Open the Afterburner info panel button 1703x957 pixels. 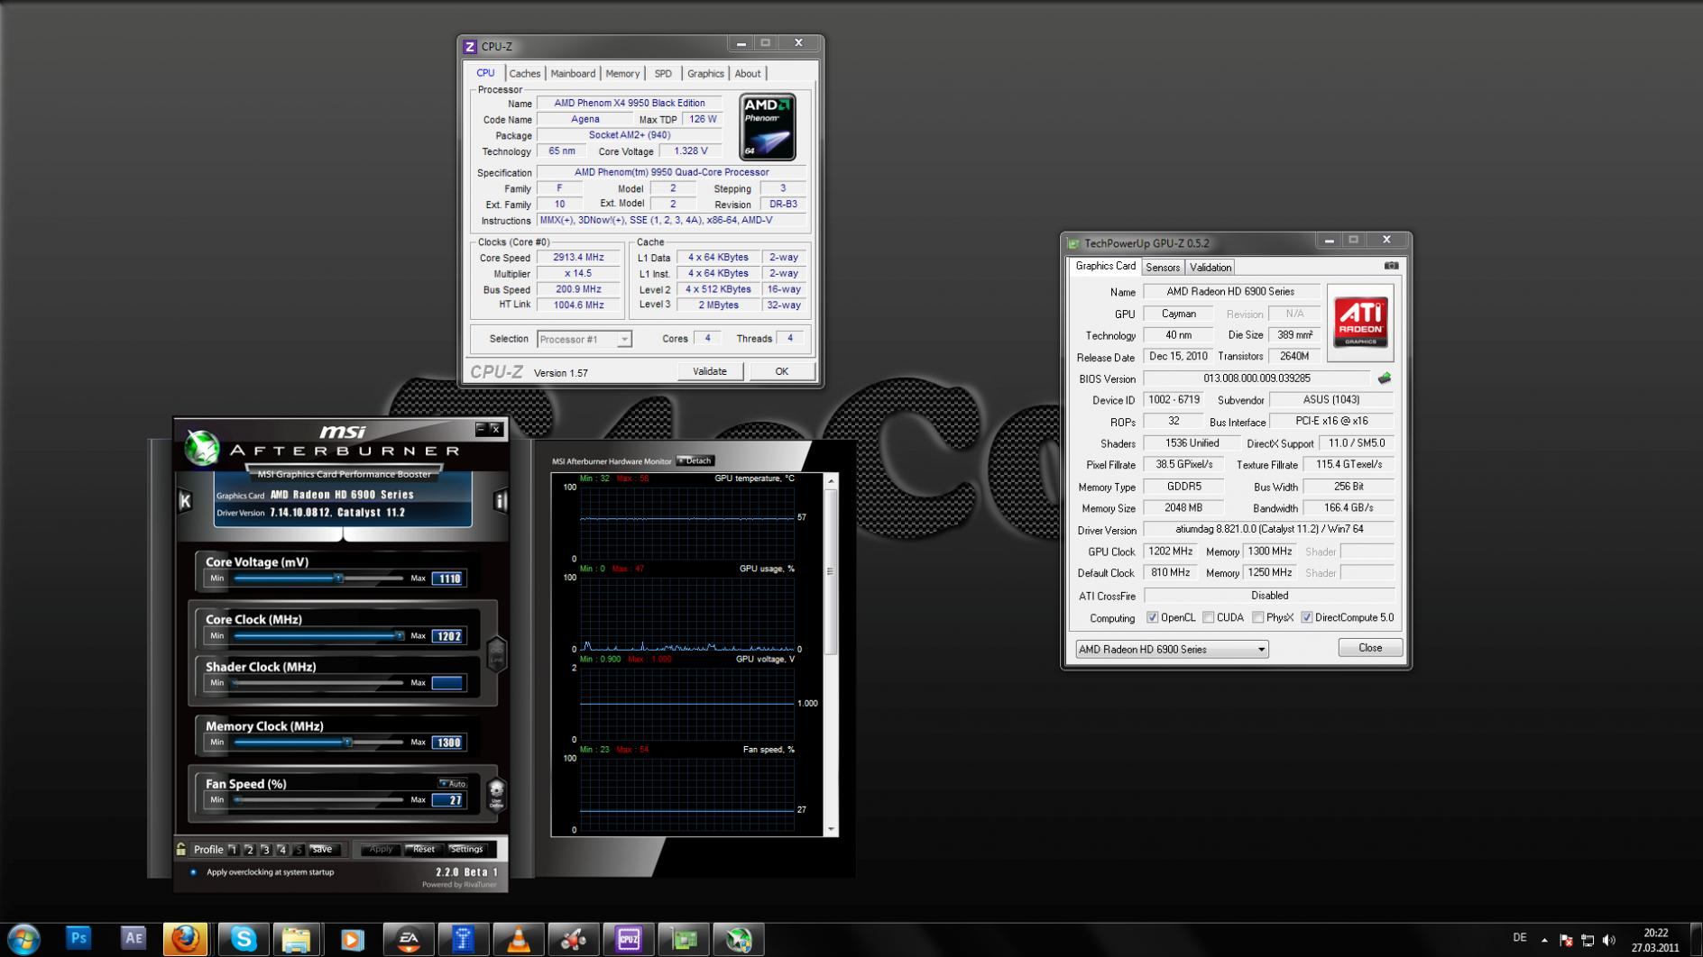click(x=501, y=501)
